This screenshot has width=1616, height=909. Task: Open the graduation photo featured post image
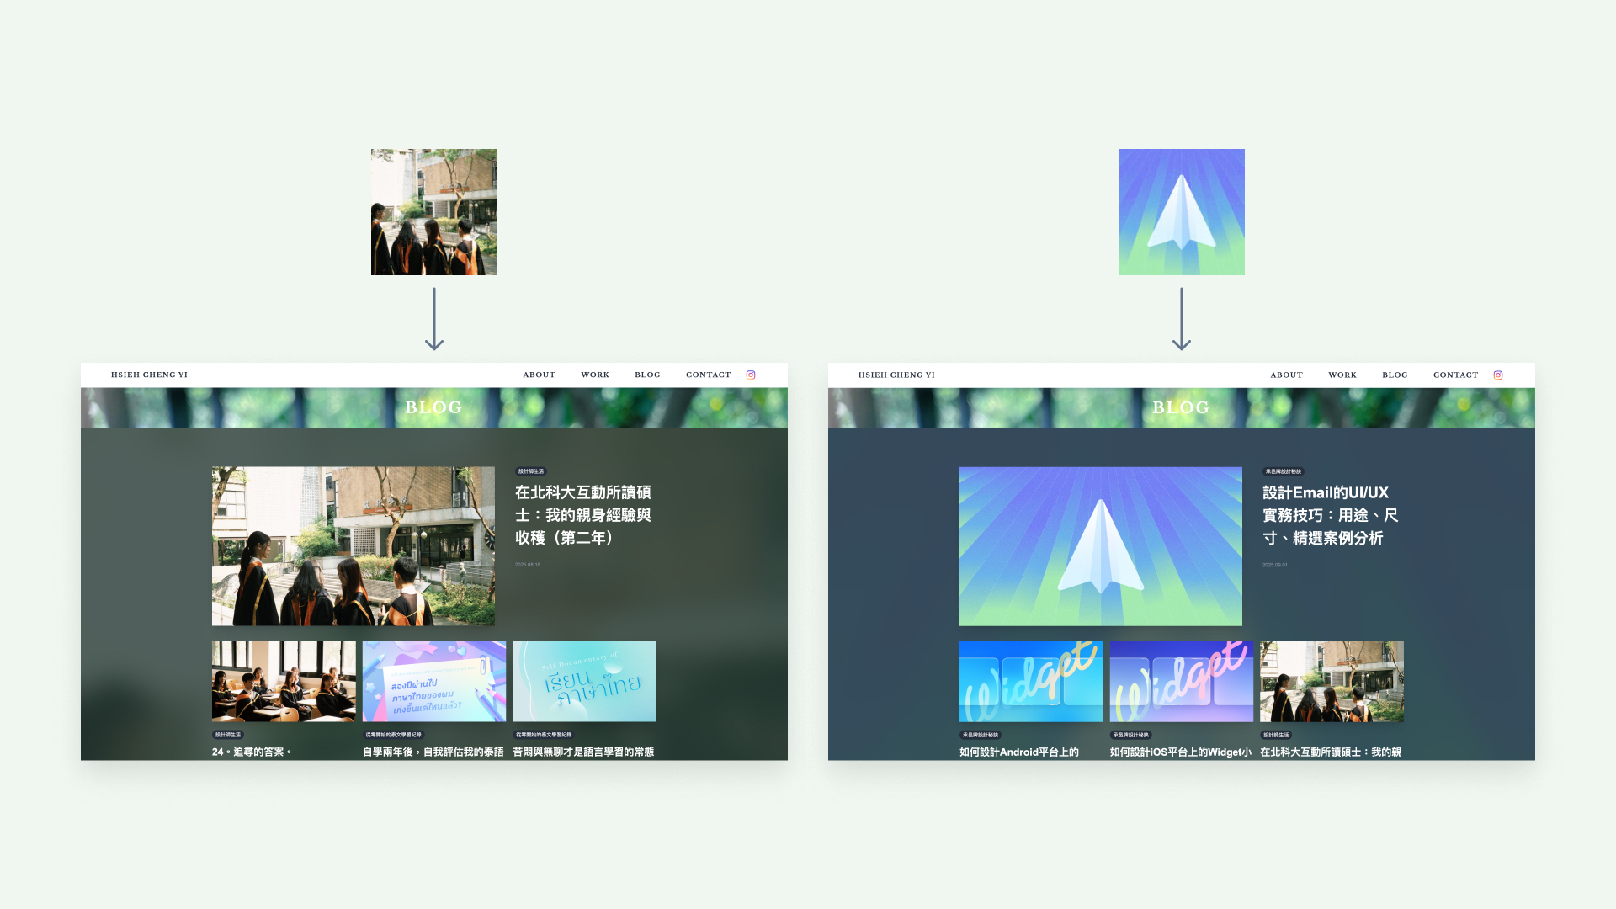353,546
